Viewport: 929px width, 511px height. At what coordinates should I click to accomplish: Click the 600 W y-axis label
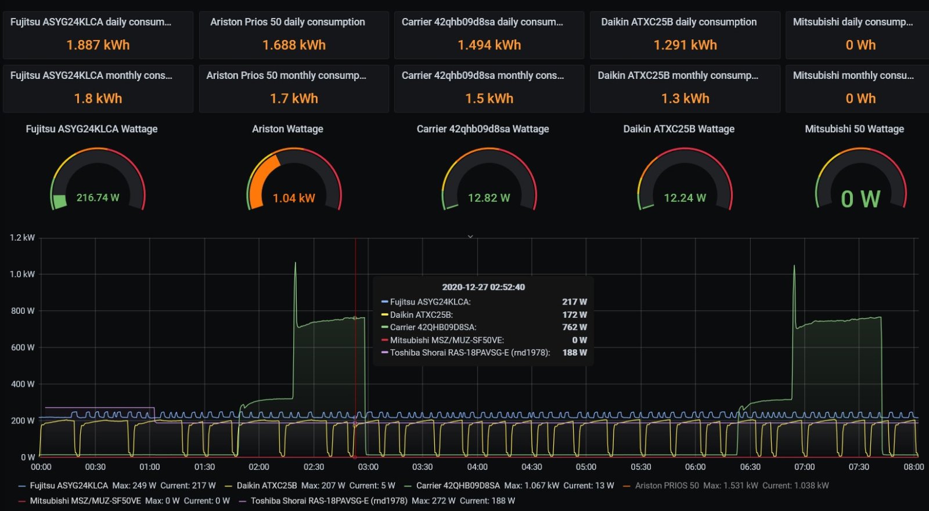pos(23,347)
